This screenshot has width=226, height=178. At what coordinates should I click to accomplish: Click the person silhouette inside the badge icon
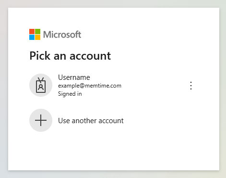point(41,87)
